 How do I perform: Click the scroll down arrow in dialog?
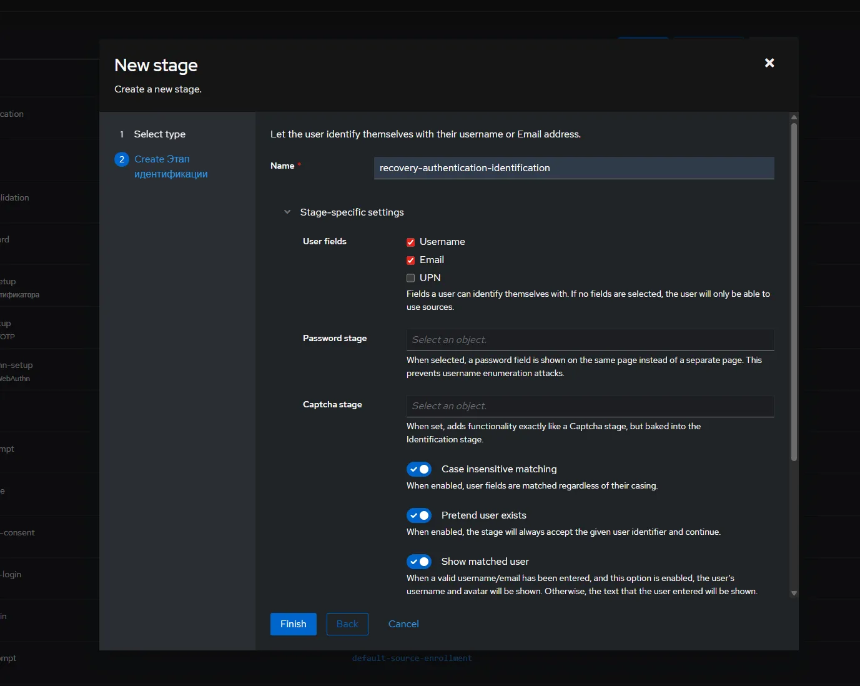(794, 593)
